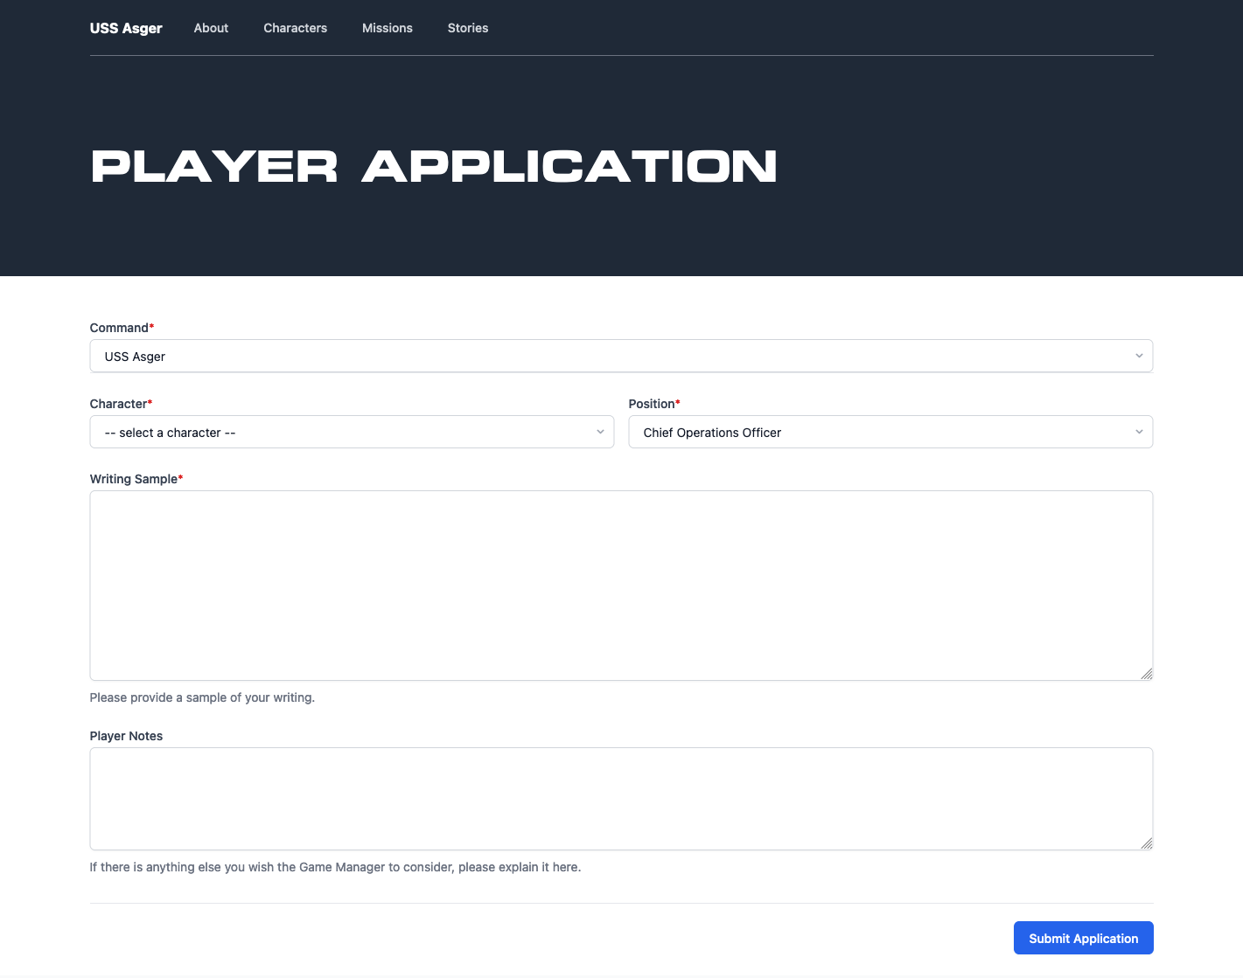Click the Character field label
The width and height of the screenshot is (1243, 978).
[x=121, y=404]
